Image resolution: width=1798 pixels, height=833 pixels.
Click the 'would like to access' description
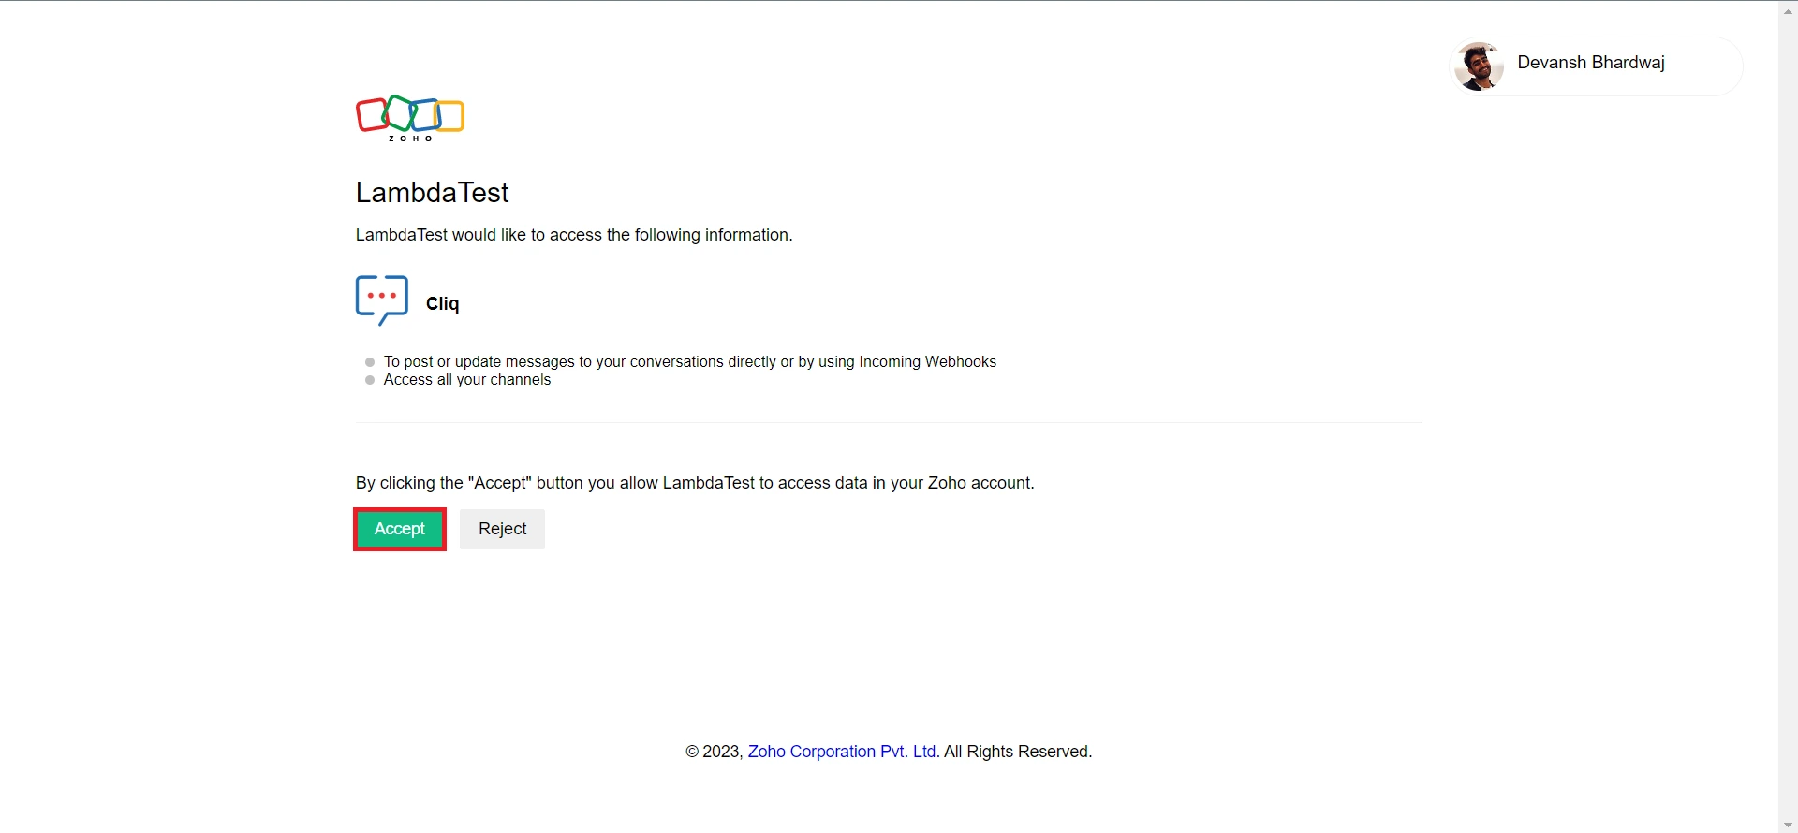click(x=573, y=235)
